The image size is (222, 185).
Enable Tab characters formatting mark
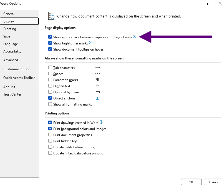[50, 67]
